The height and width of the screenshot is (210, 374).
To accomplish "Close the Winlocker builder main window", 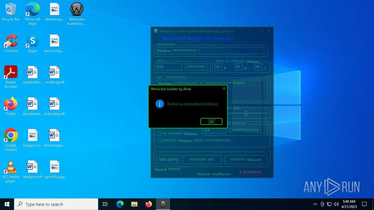I will tap(269, 31).
